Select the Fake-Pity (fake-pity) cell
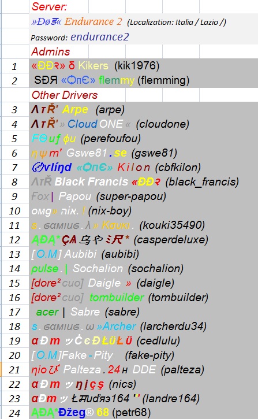The image size is (258, 419). 144,355
